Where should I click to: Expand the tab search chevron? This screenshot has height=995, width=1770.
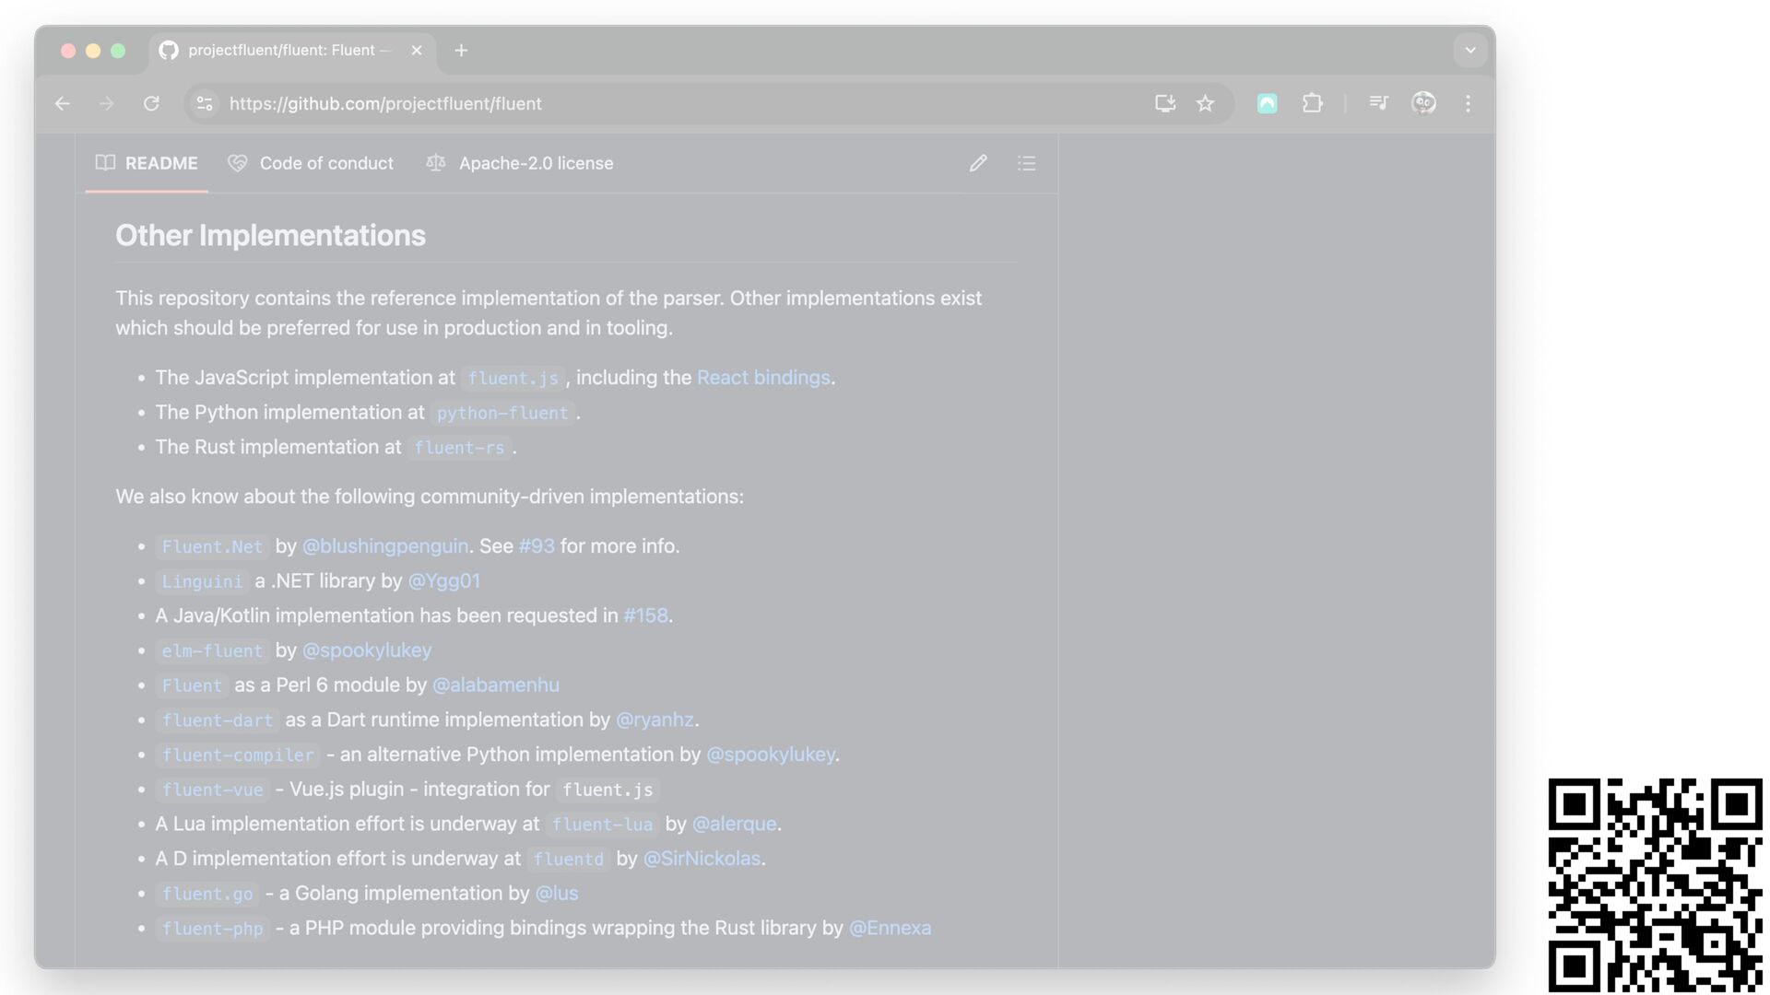click(x=1470, y=50)
